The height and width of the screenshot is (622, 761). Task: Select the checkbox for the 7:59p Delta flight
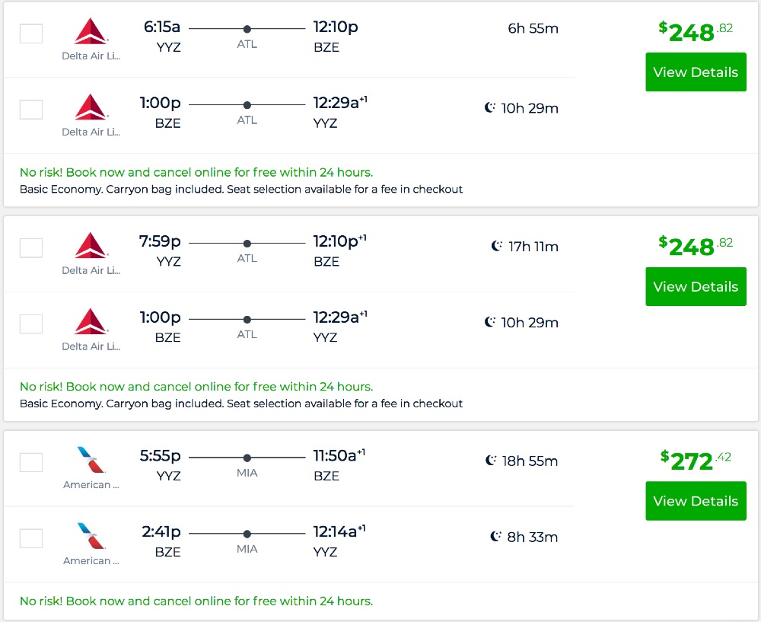[x=31, y=248]
